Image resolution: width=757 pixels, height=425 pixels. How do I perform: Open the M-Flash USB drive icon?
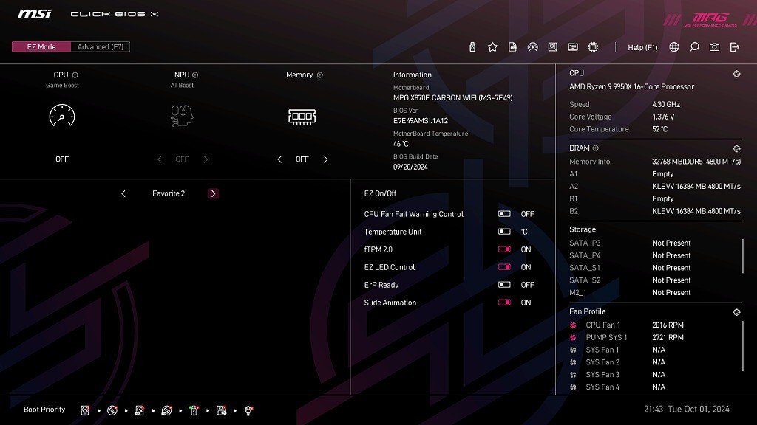[472, 46]
